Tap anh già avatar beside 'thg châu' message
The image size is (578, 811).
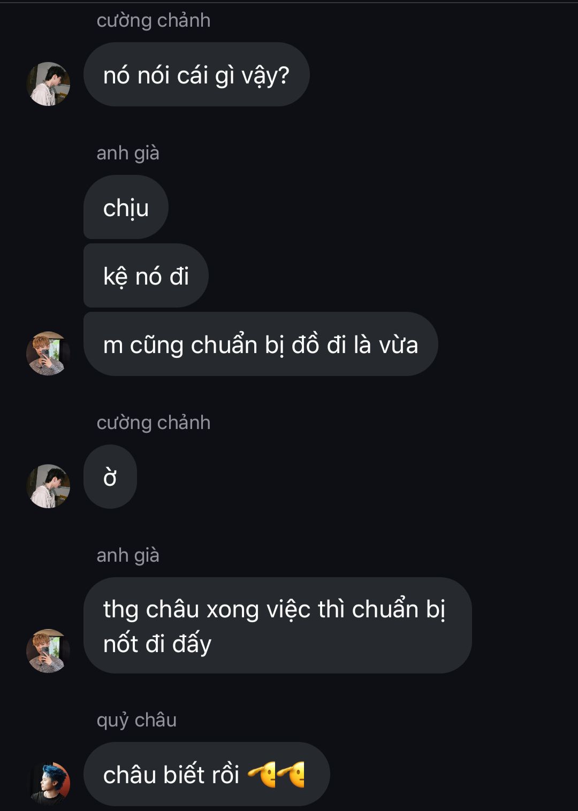click(x=48, y=651)
